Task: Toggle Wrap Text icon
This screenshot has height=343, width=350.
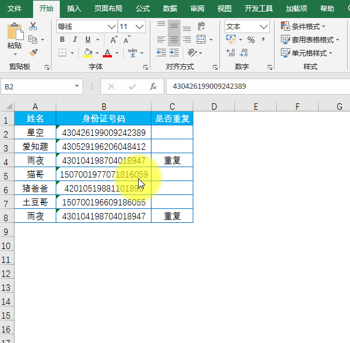Action: [x=201, y=26]
